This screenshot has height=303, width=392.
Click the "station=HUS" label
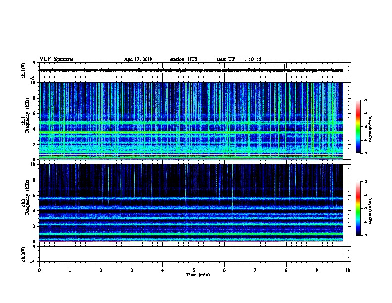(x=184, y=59)
